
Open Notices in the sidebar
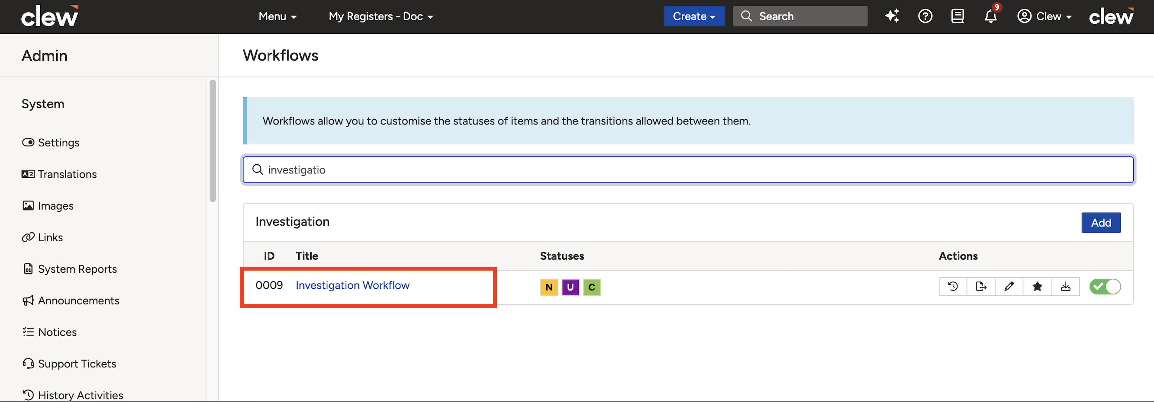[49, 332]
